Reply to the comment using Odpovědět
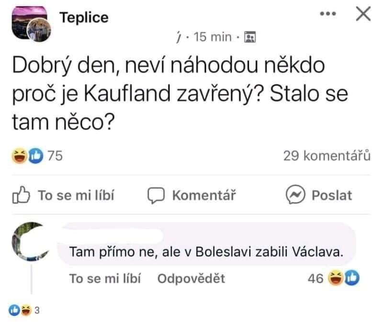Image resolution: width=383 pixels, height=326 pixels. click(x=191, y=276)
